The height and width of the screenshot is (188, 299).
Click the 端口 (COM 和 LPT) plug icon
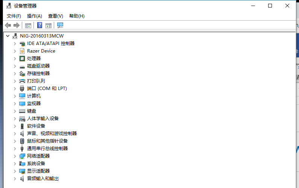click(x=22, y=89)
